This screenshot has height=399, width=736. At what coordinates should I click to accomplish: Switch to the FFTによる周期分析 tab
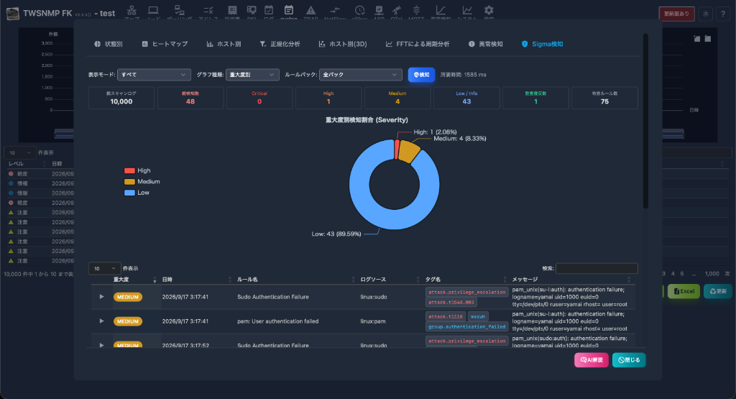418,44
